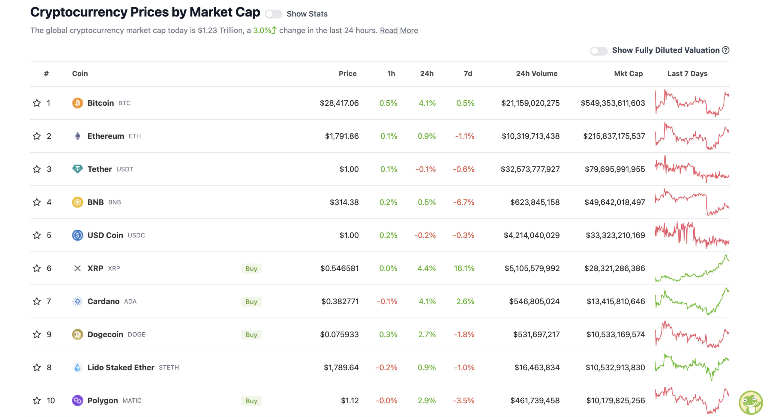
Task: Click the Lido Staked Ether droplet logo
Action: (x=77, y=367)
